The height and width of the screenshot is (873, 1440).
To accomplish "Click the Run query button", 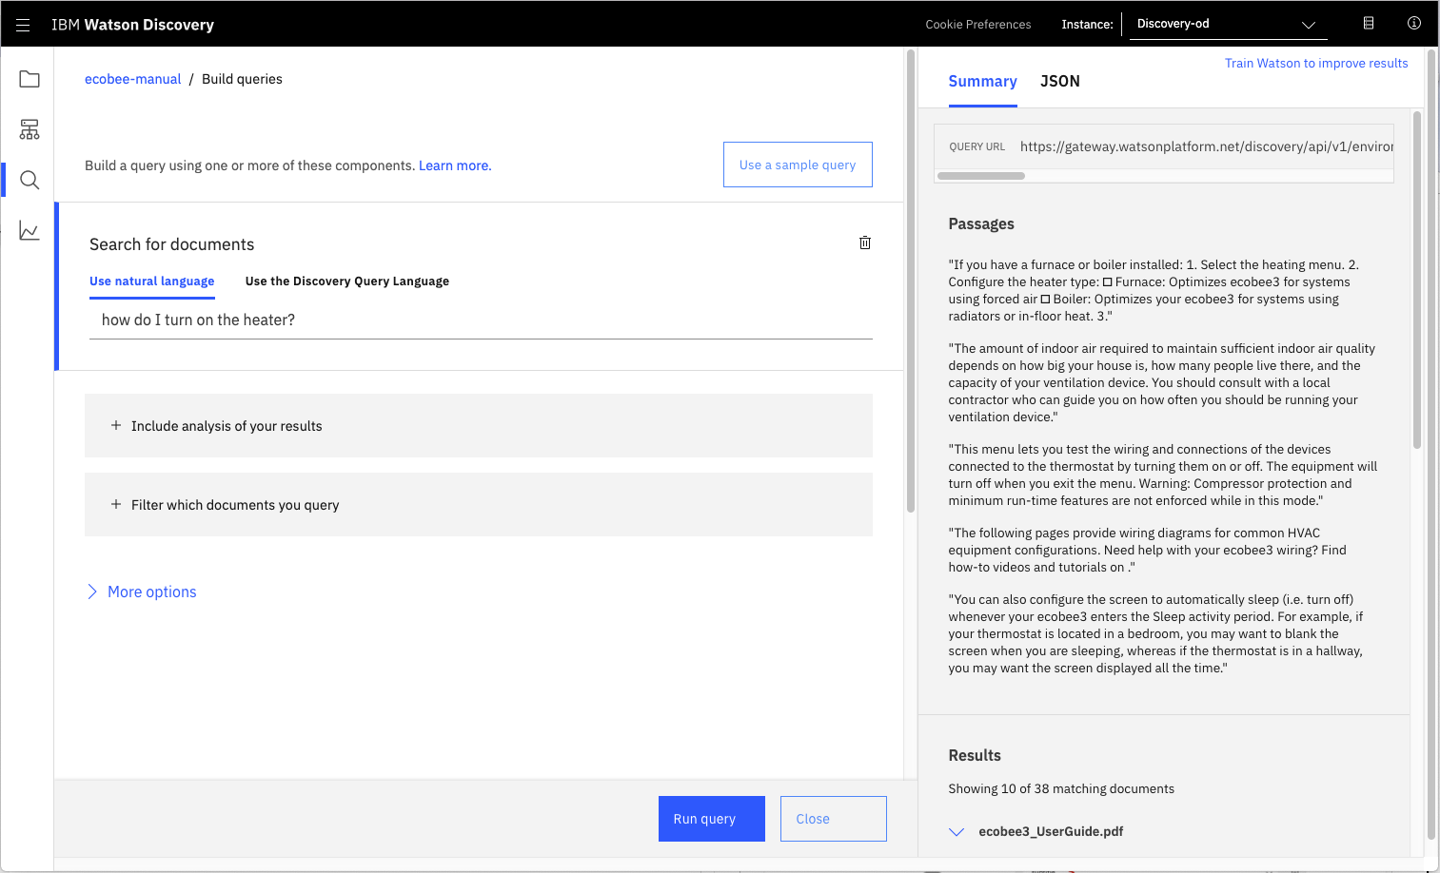I will click(712, 819).
